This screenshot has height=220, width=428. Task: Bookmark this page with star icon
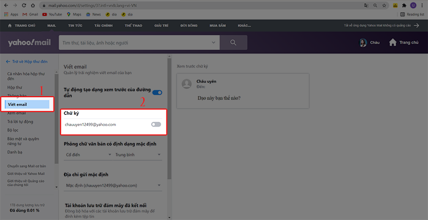pos(384,5)
